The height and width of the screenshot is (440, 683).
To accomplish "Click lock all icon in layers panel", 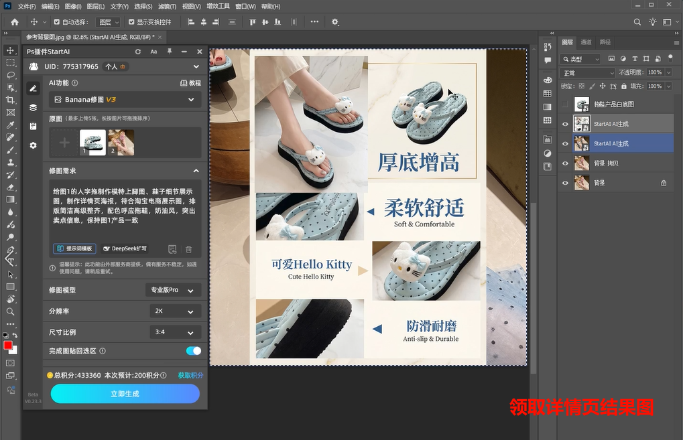I will 624,86.
